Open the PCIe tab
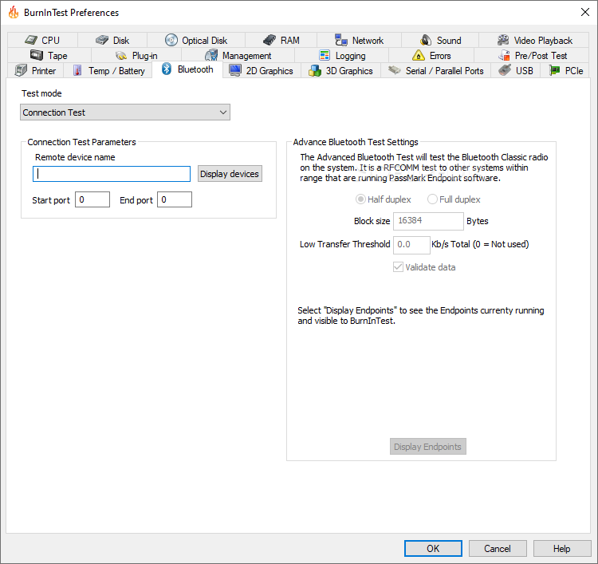The width and height of the screenshot is (598, 564). tap(565, 70)
